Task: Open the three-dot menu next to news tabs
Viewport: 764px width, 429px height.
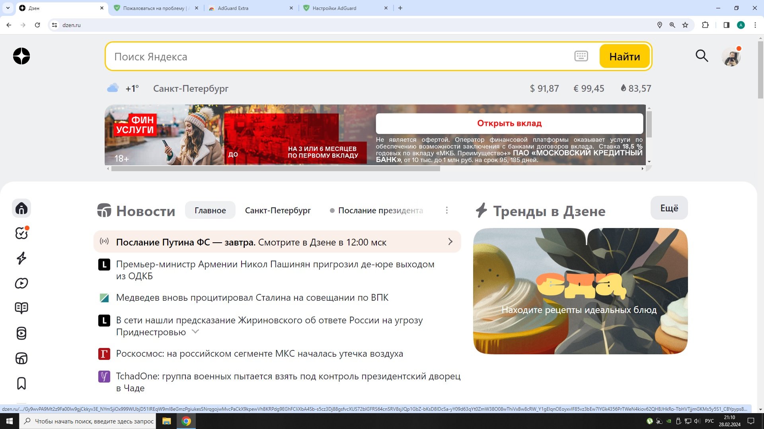Action: pyautogui.click(x=446, y=210)
